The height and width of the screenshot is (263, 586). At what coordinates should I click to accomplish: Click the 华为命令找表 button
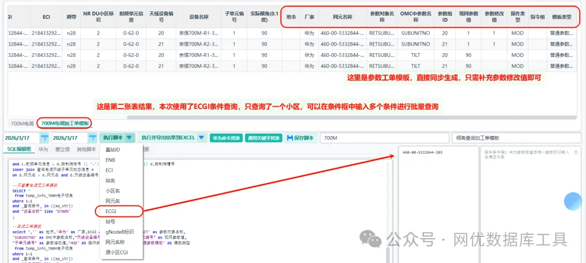(x=226, y=138)
